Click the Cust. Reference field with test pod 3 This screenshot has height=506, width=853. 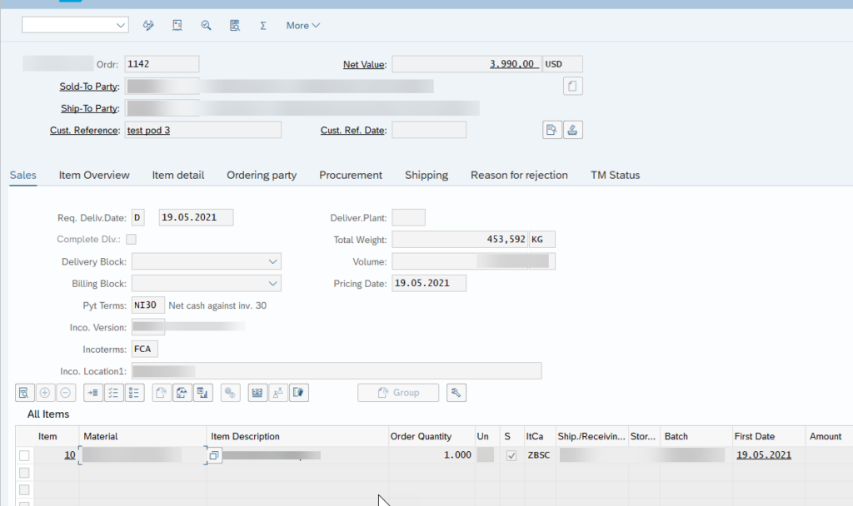(202, 130)
